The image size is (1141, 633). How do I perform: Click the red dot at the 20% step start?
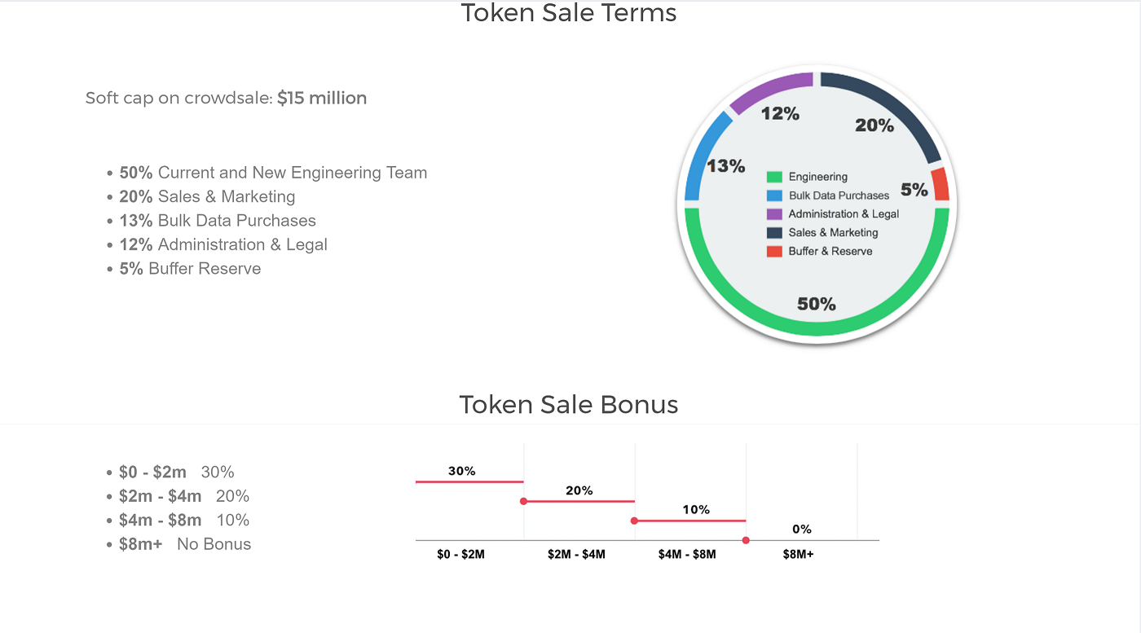[x=523, y=501]
